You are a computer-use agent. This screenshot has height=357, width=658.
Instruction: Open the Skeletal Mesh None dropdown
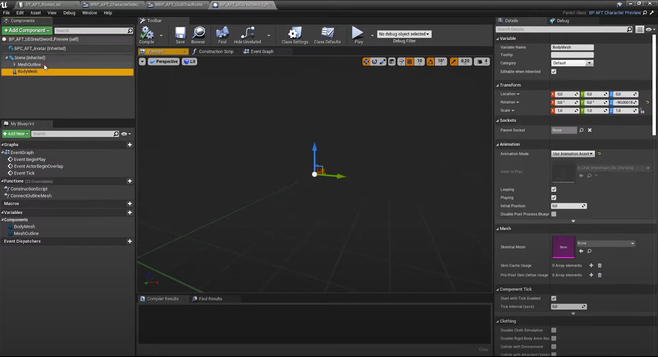tap(605, 243)
